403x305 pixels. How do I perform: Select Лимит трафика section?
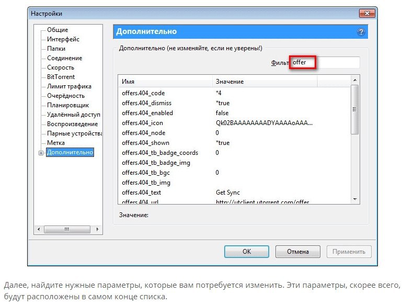[x=69, y=86]
